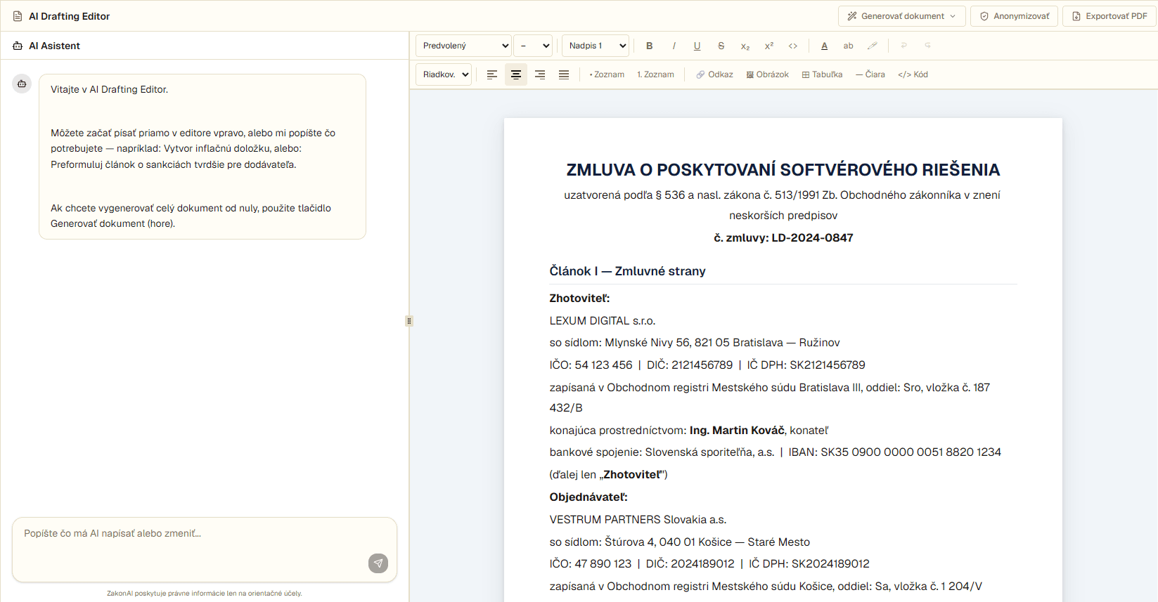This screenshot has width=1158, height=602.
Task: Justify the text alignment
Action: (564, 74)
